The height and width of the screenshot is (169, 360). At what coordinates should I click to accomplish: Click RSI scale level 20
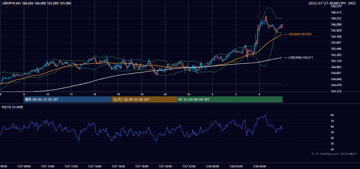tap(332, 149)
